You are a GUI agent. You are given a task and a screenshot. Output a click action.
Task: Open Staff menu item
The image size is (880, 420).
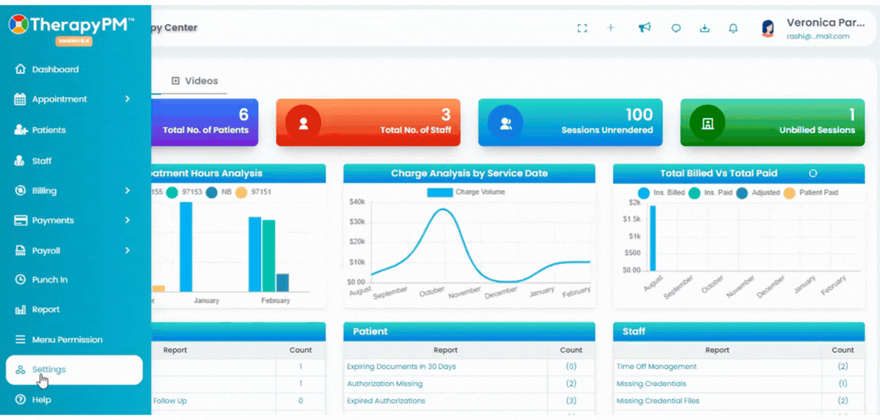42,161
